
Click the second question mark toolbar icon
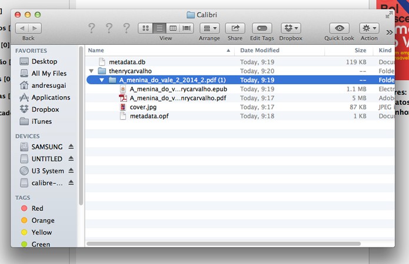[109, 28]
